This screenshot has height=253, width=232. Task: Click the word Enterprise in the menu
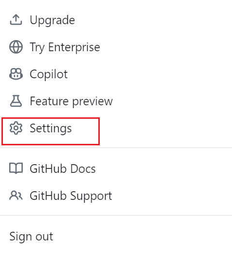pos(74,47)
